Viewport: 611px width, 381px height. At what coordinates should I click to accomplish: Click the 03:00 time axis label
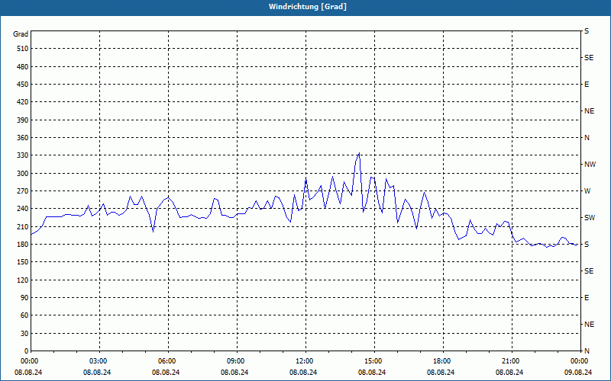[97, 361]
